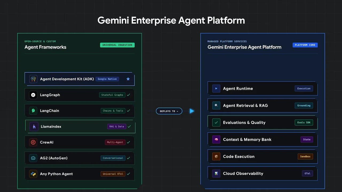
Task: Click the play icon beside Agent Runtime
Action: tap(216, 89)
